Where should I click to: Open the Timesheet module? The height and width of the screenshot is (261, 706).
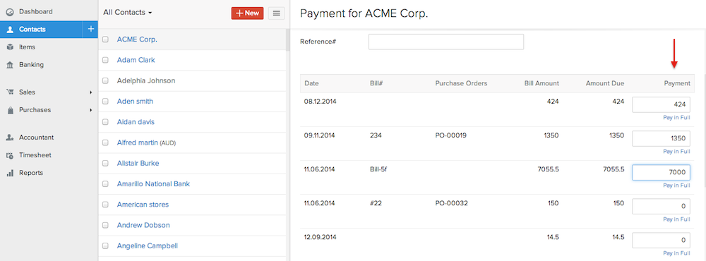pos(35,154)
